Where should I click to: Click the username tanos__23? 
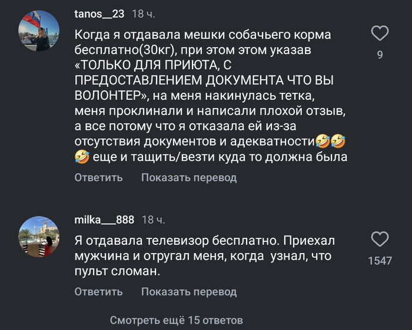pyautogui.click(x=99, y=14)
